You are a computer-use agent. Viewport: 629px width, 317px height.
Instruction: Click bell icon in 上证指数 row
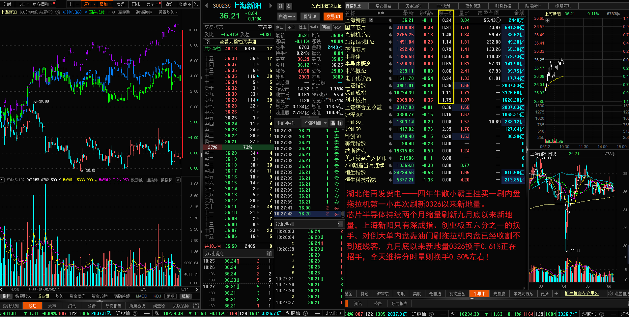pos(390,86)
